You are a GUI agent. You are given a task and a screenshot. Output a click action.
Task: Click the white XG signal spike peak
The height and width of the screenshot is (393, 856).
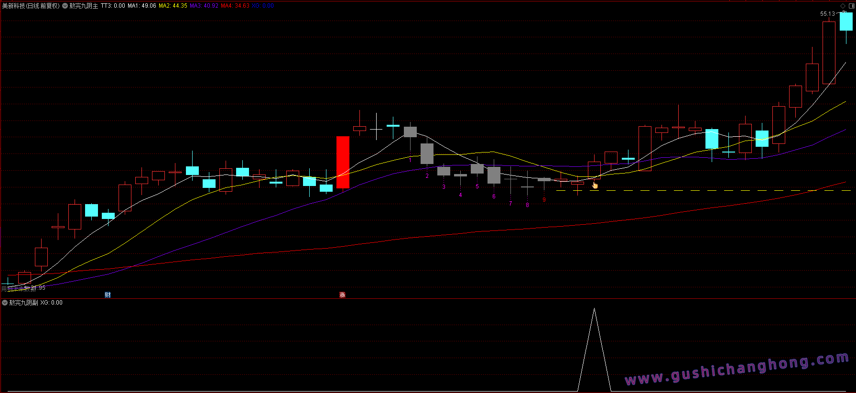coord(594,309)
